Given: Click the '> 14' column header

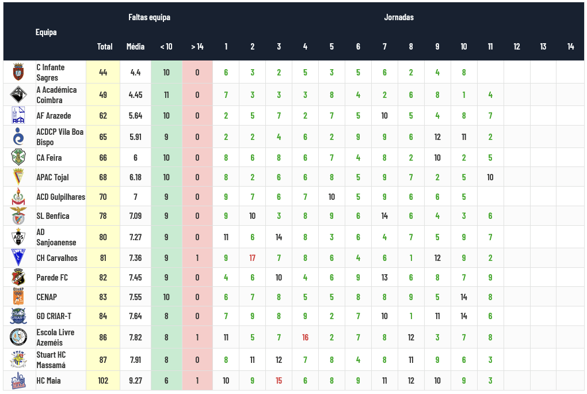Looking at the screenshot, I should click(197, 47).
